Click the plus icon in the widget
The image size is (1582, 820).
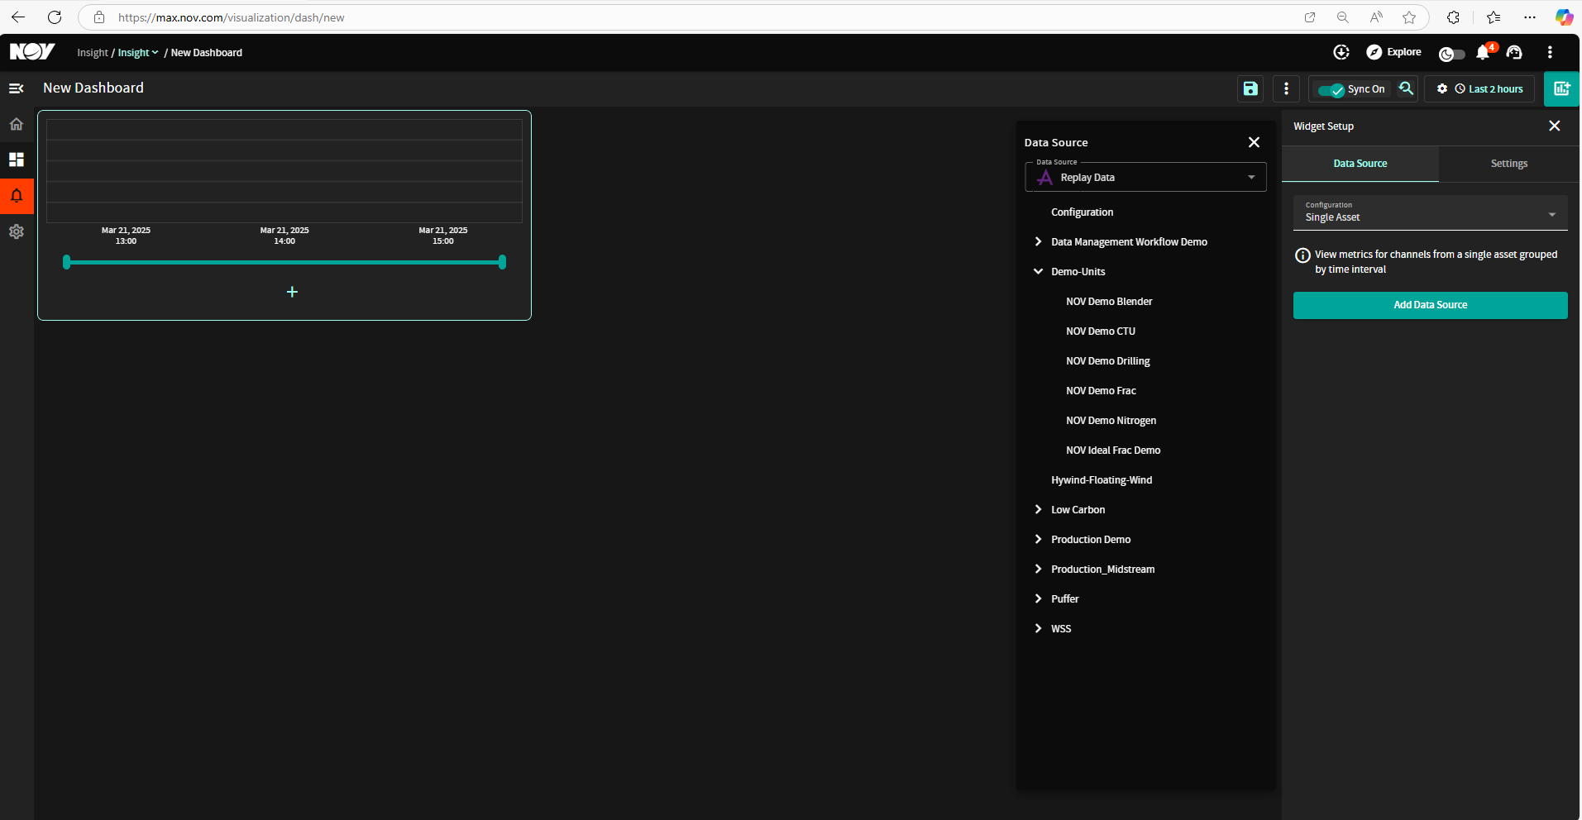click(292, 292)
